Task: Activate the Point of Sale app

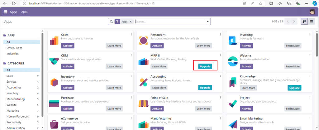Action: (157, 108)
